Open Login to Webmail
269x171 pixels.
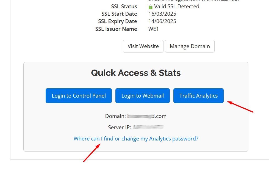pyautogui.click(x=143, y=96)
